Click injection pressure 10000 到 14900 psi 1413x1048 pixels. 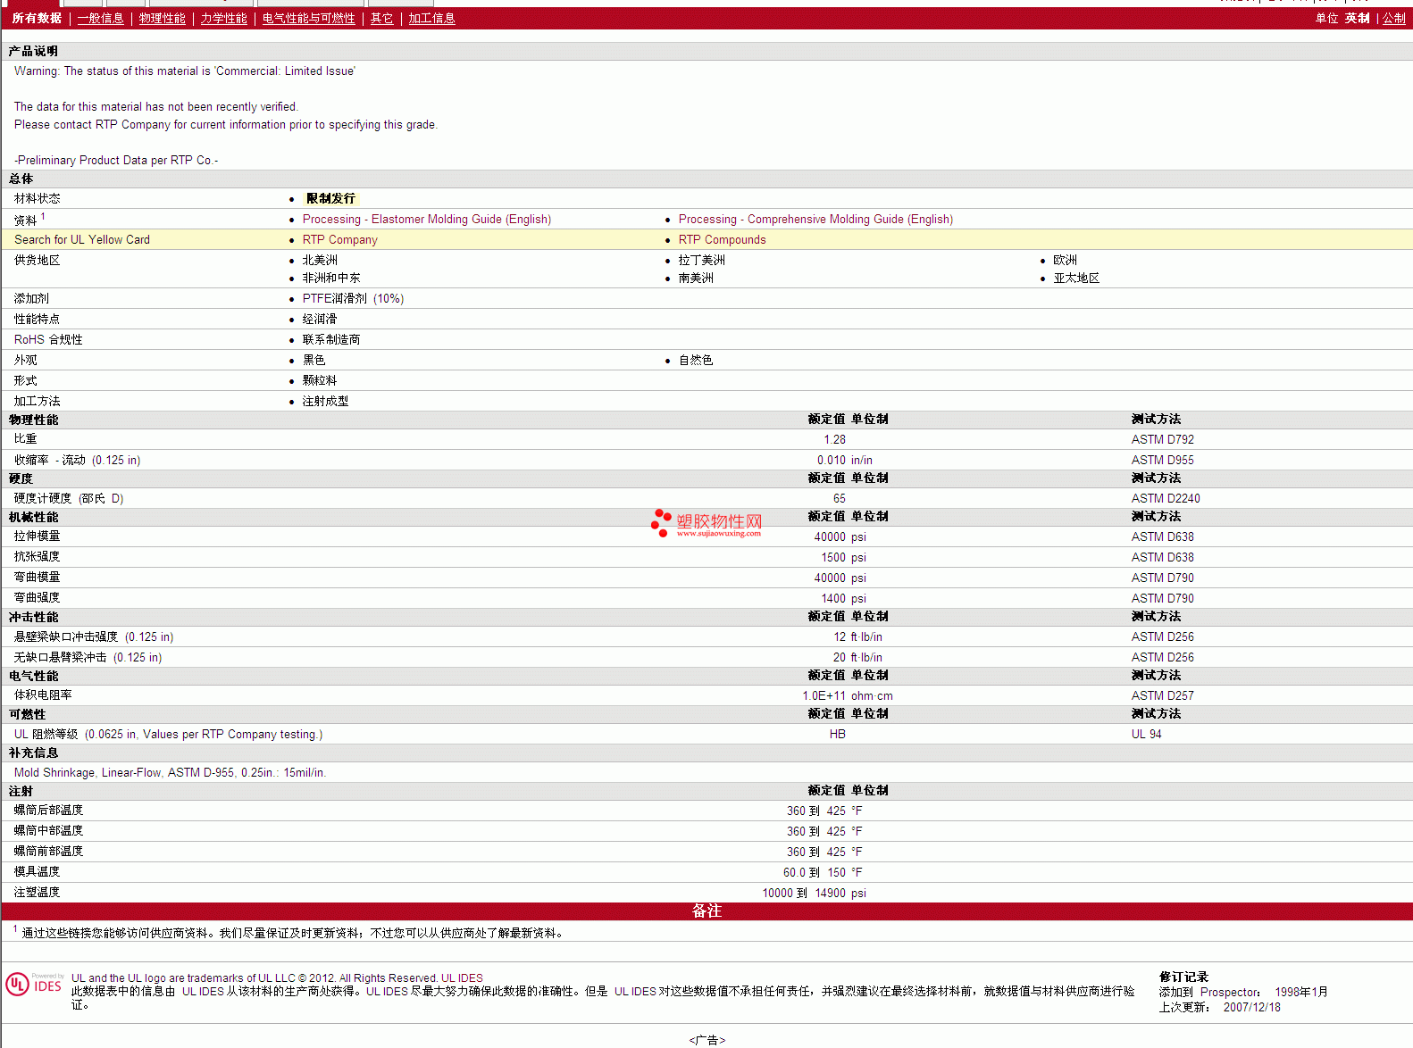(x=814, y=893)
